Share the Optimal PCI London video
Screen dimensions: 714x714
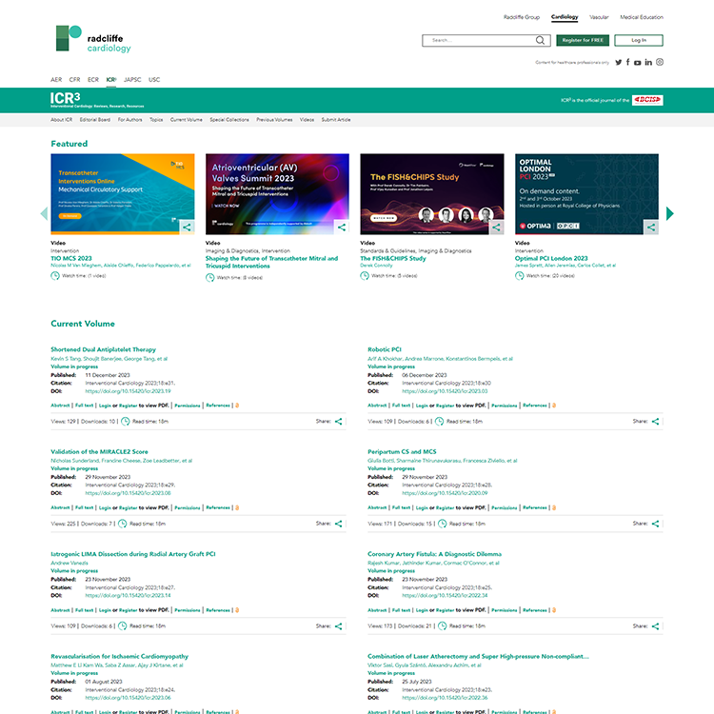[x=651, y=227]
